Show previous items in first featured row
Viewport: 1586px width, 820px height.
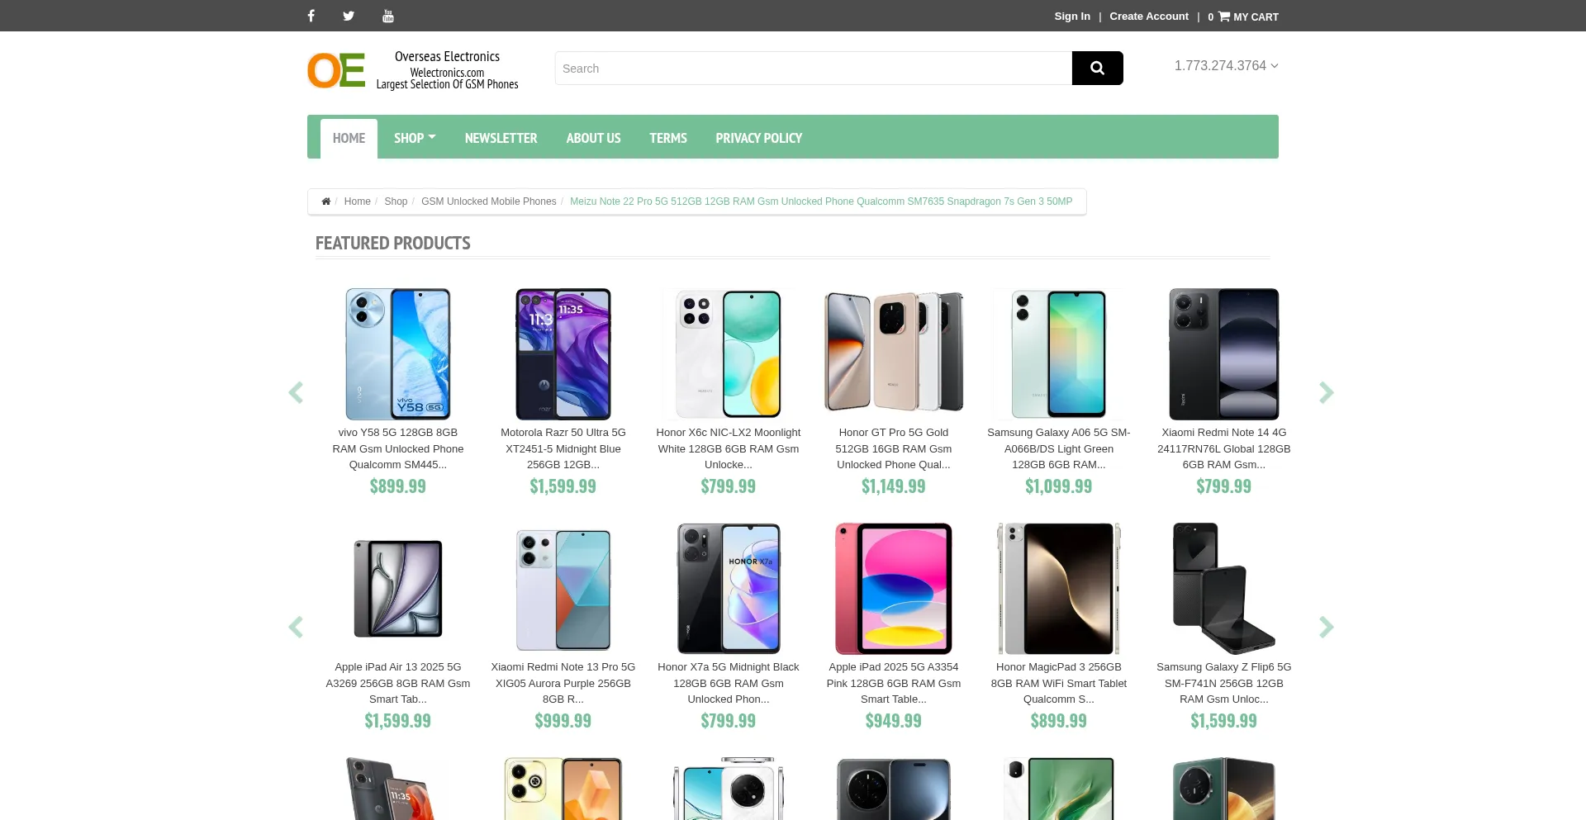(x=296, y=392)
